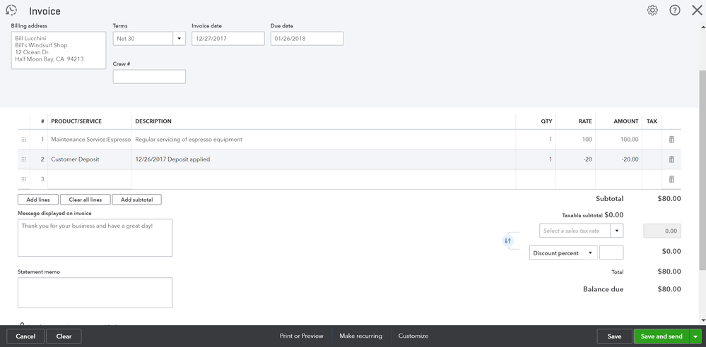Click the amount -20.00 cell
This screenshot has height=347, width=706.
[619, 159]
